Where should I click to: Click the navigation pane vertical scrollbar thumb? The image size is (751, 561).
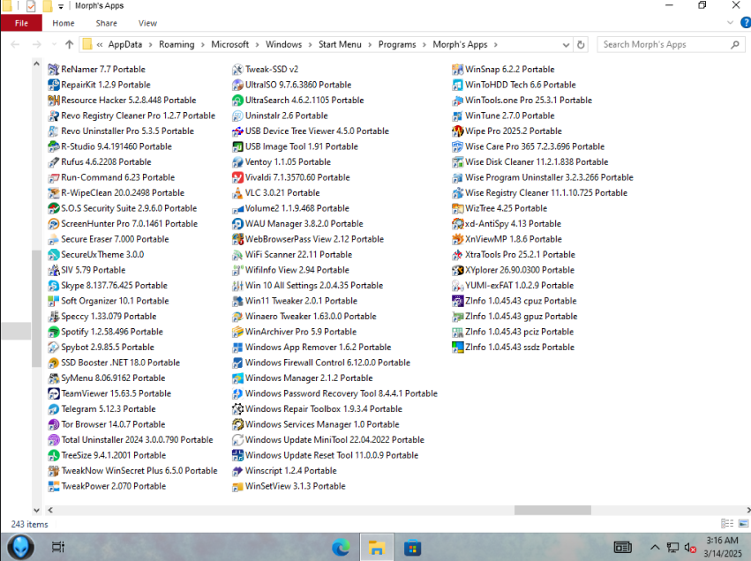pos(36,308)
